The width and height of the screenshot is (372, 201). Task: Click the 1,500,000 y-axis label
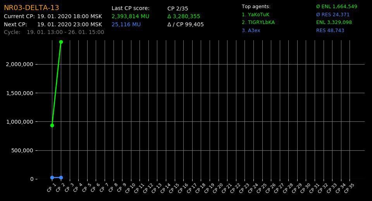pos(19,93)
